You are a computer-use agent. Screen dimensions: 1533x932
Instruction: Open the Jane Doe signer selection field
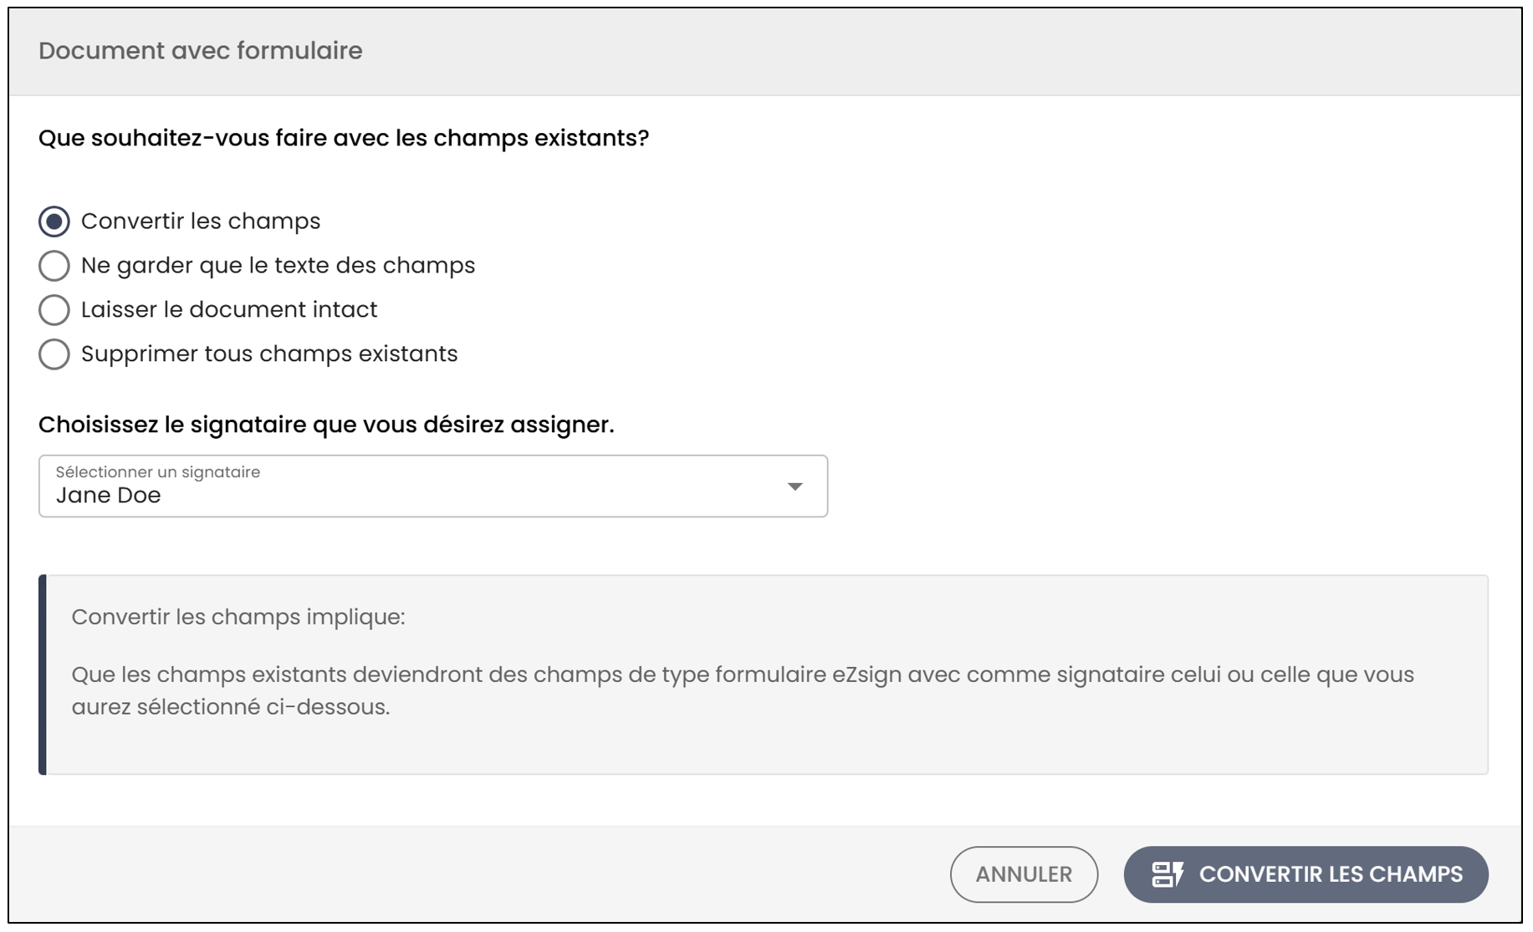(x=433, y=486)
